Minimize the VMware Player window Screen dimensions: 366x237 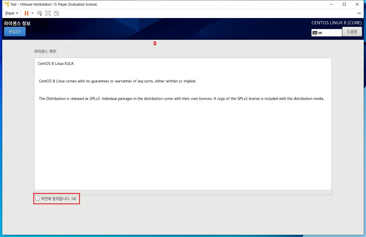331,4
